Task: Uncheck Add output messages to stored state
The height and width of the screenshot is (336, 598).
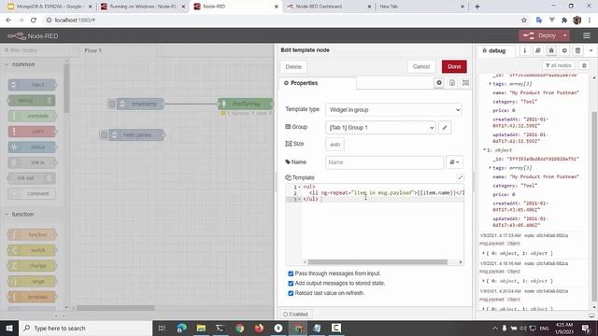Action: pyautogui.click(x=291, y=284)
